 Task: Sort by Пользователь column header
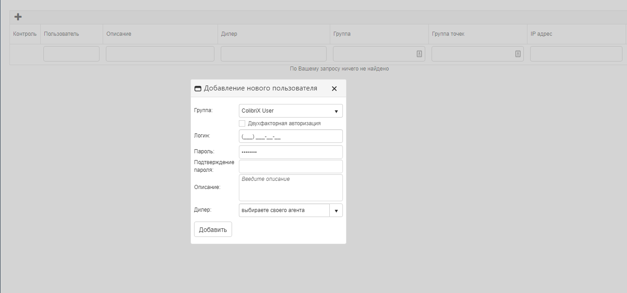(71, 34)
